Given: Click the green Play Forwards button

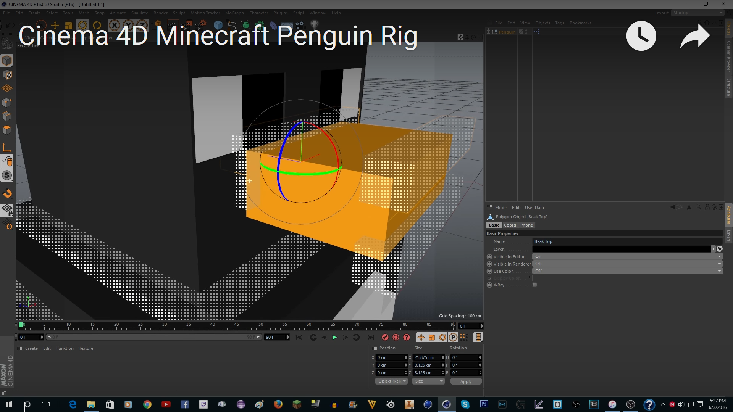Looking at the screenshot, I should tap(334, 337).
